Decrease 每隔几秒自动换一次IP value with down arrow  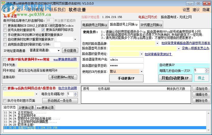(x=207, y=72)
